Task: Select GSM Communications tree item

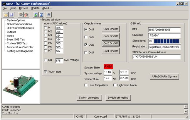Action: point(19,24)
